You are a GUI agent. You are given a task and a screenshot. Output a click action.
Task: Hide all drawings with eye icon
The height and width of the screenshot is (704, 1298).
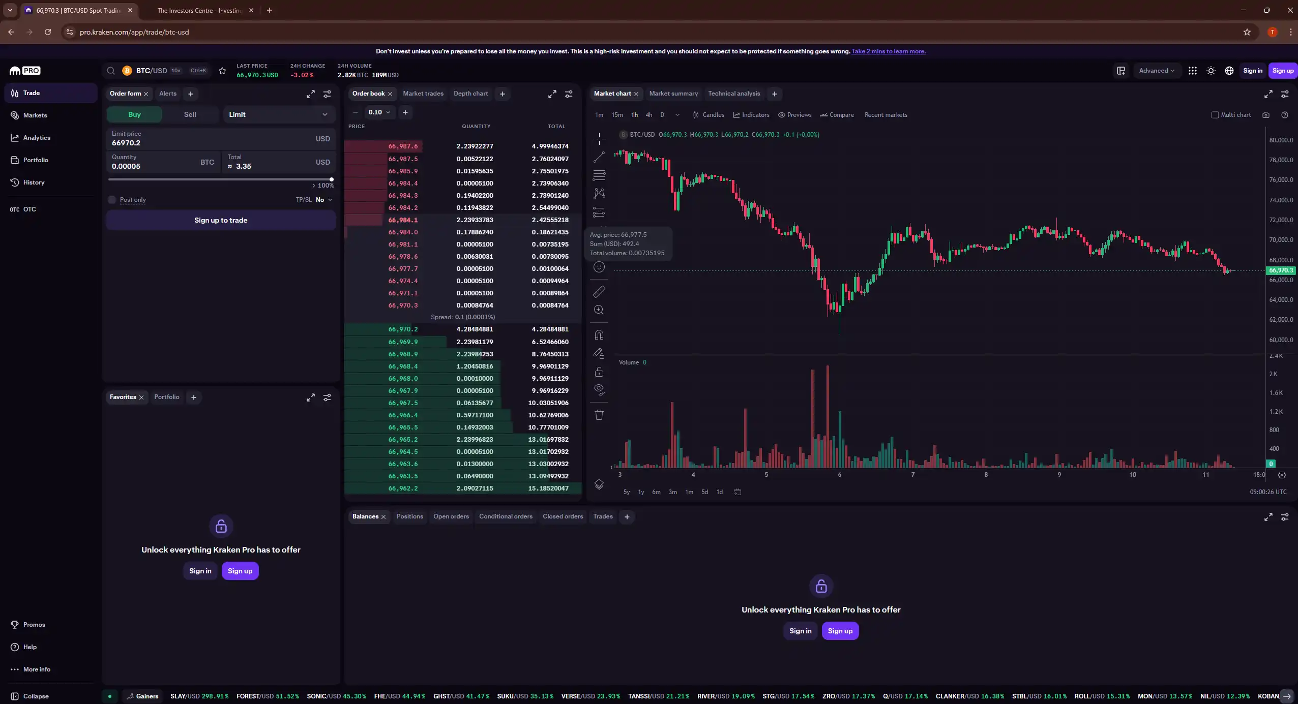[x=599, y=390]
